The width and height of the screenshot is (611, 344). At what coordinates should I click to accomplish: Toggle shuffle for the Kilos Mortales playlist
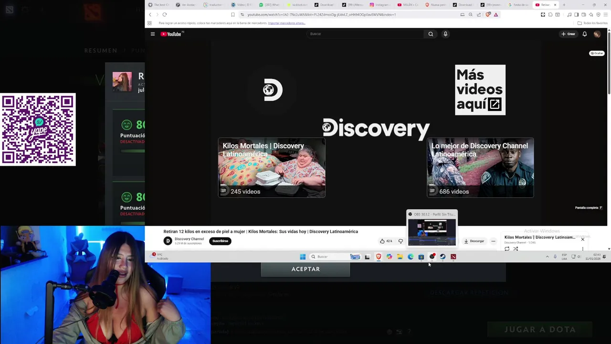(516, 248)
